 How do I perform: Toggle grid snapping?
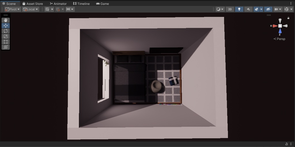click(x=58, y=9)
